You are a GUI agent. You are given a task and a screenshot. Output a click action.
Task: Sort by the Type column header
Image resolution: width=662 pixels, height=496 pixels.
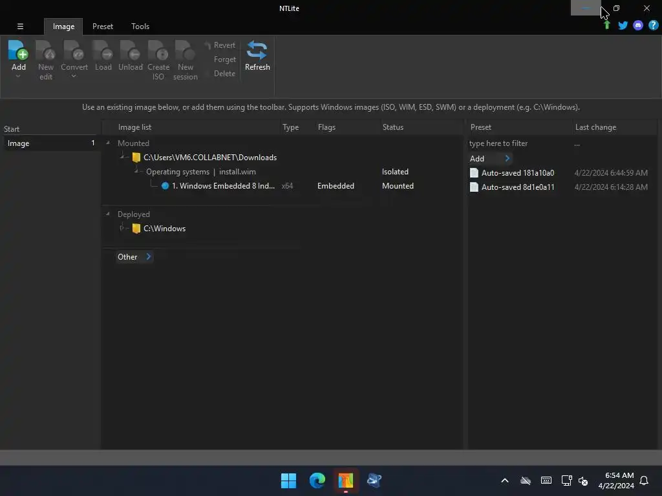point(290,127)
